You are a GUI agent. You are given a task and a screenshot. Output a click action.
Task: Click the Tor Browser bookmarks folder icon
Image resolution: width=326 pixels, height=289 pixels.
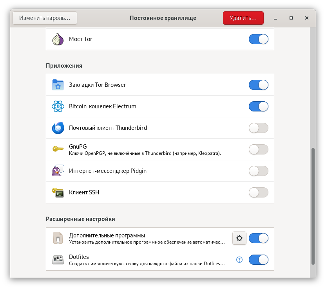pos(58,85)
